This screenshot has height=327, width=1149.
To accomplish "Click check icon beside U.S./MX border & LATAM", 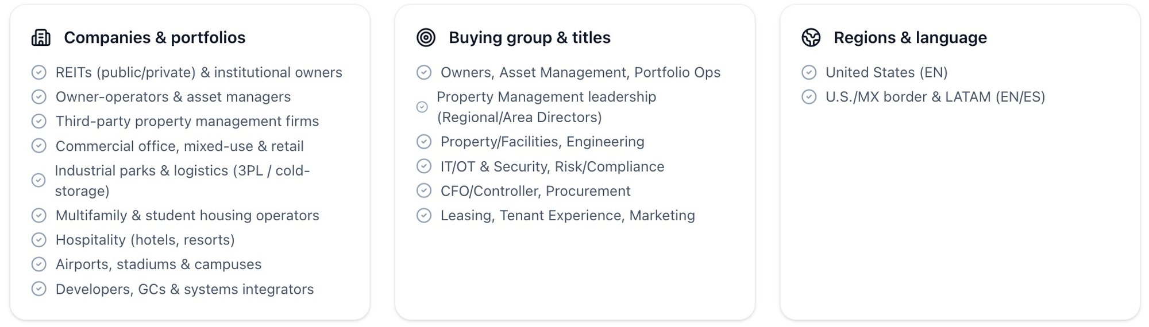I will pos(809,97).
